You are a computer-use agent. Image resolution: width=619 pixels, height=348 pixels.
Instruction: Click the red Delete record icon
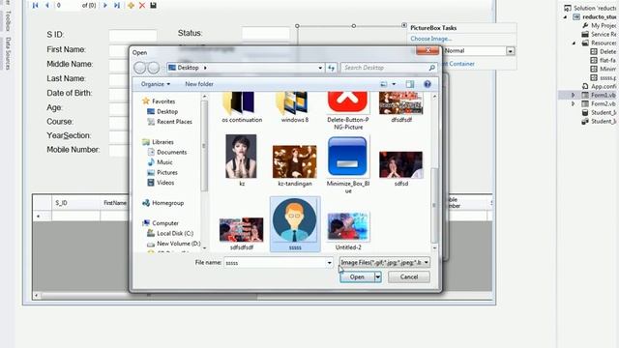click(x=142, y=5)
